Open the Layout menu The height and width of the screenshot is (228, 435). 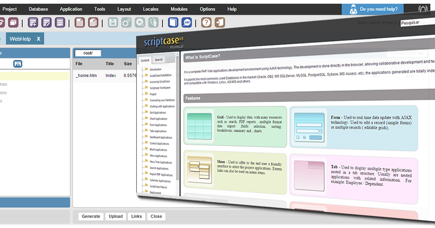pyautogui.click(x=124, y=9)
